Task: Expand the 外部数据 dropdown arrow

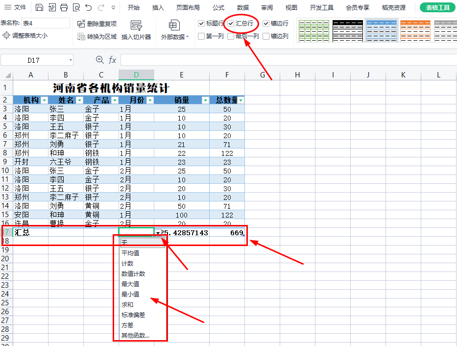Action: [188, 37]
